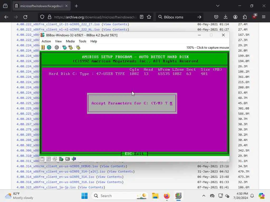This screenshot has height=202, width=270.
Task: Click '100% - Click to capture mouse' status text
Action: [208, 48]
